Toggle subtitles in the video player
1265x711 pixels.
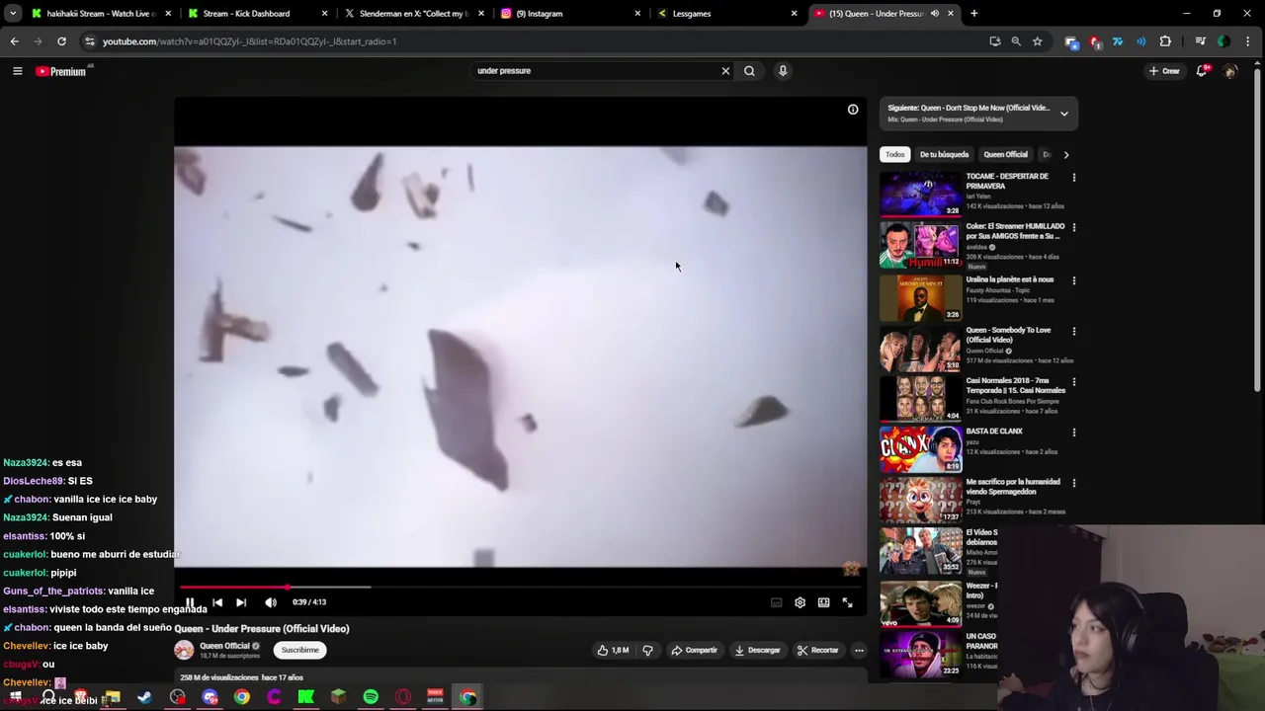777,602
